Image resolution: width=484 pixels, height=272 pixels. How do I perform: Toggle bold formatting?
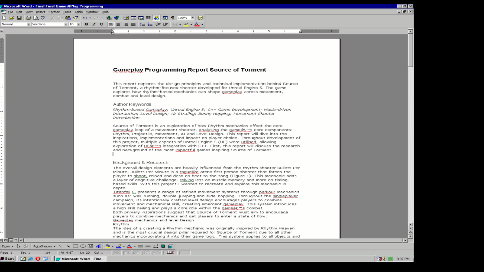tap(86, 24)
